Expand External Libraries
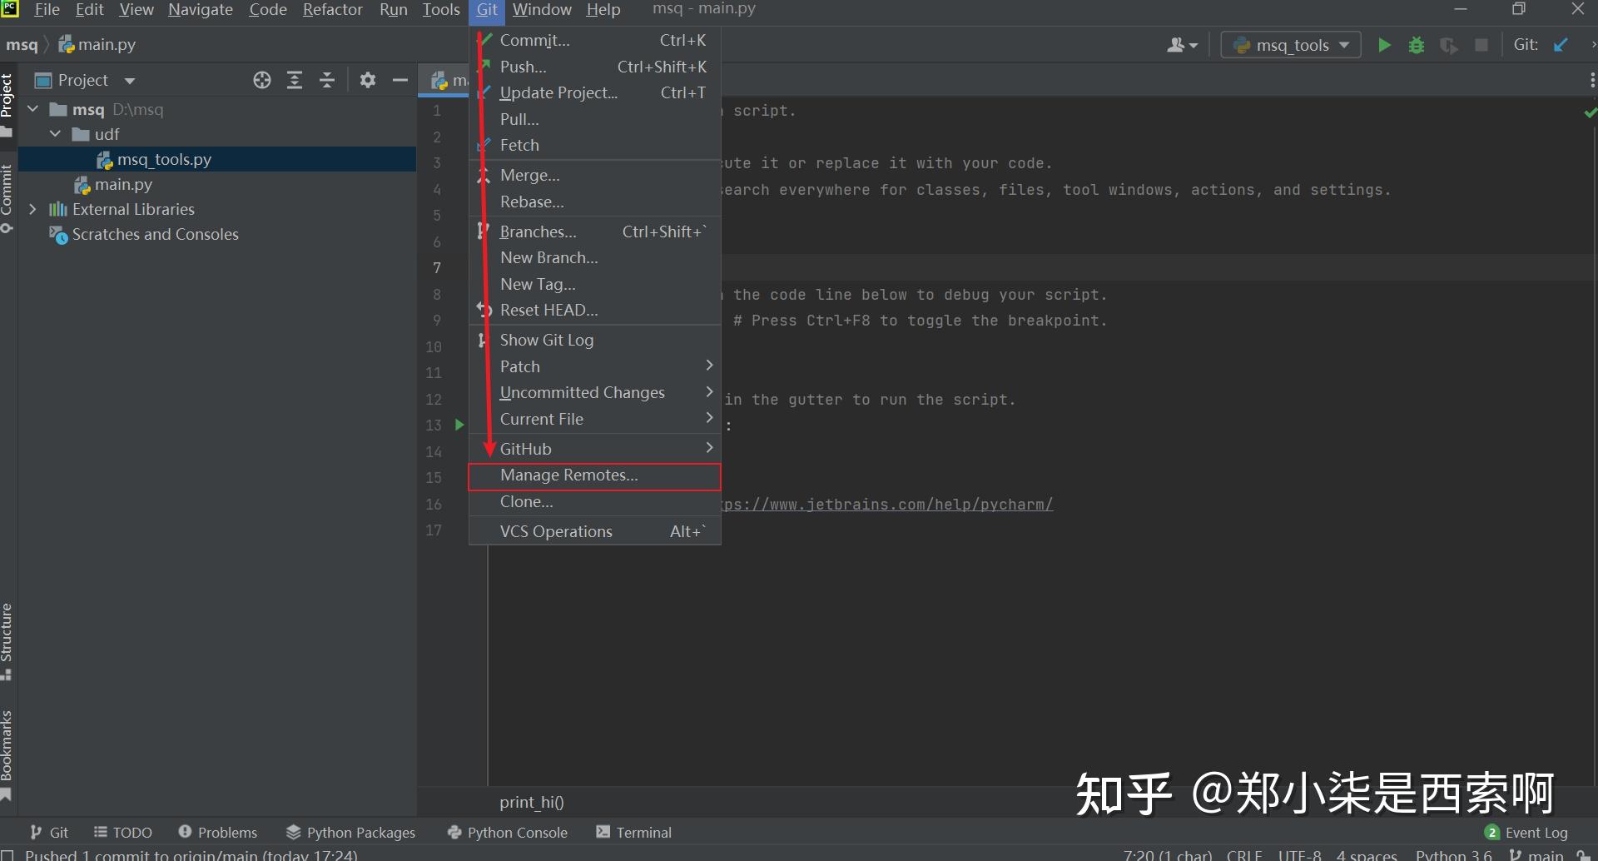This screenshot has width=1598, height=861. pos(32,209)
